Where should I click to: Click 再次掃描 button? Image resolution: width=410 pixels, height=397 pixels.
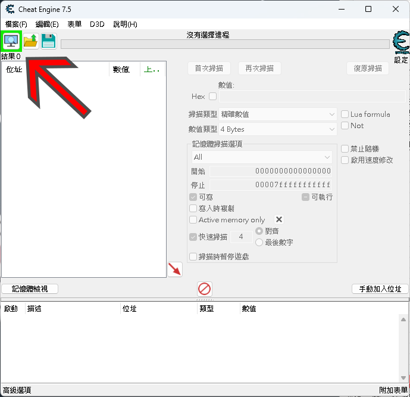point(259,69)
